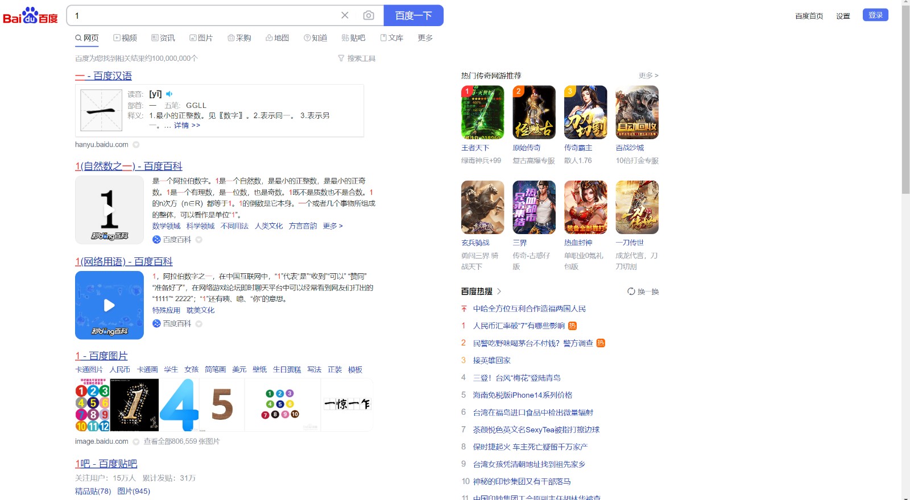Open colorful number balls image thumbnail

pyautogui.click(x=92, y=405)
